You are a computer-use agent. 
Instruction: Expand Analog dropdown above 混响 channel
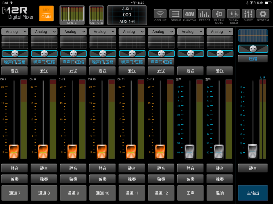(x=220, y=32)
